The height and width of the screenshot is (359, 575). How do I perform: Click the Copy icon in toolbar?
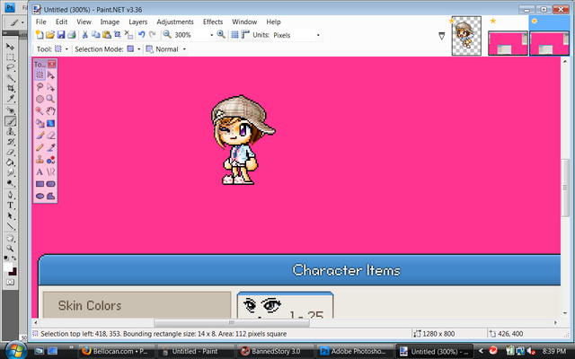coord(96,35)
